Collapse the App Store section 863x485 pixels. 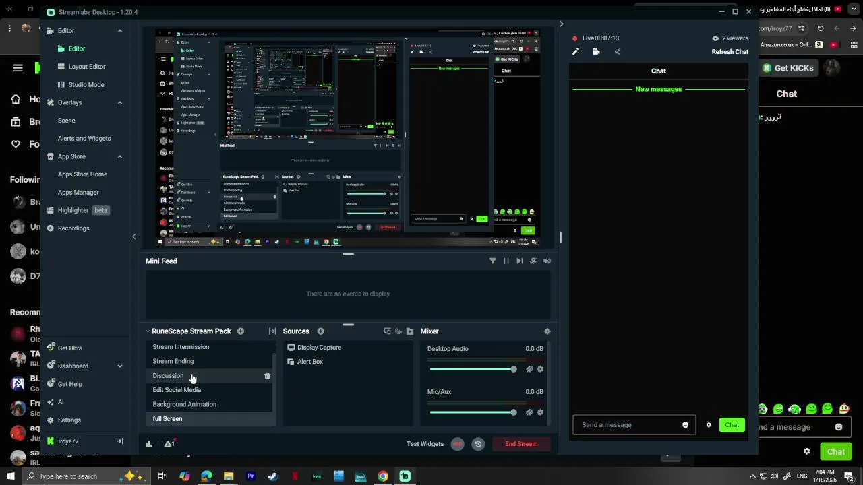[x=120, y=156]
